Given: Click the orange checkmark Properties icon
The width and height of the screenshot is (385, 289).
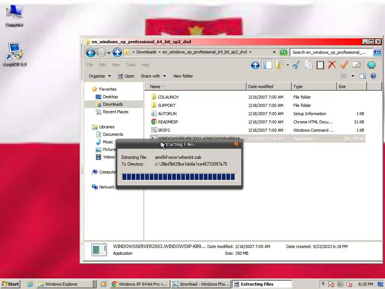Looking at the screenshot, I should click(344, 65).
